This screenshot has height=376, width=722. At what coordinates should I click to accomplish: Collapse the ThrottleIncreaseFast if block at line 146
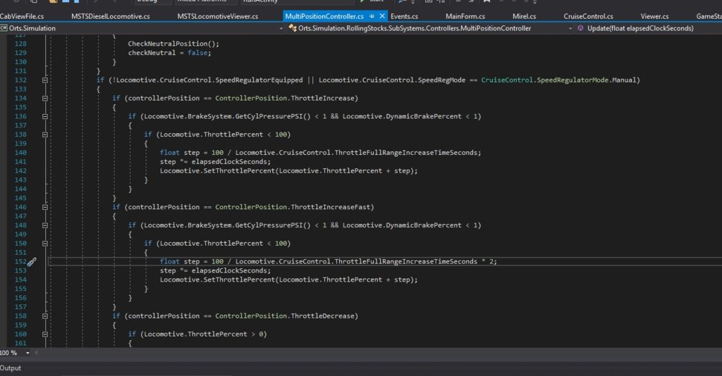tap(45, 208)
